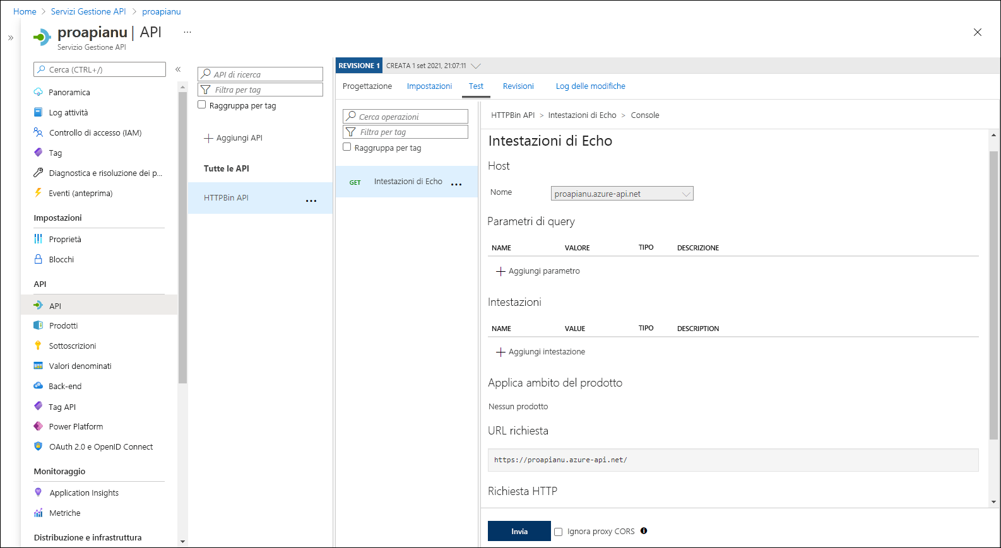Click the Log attività icon
The height and width of the screenshot is (548, 1001).
[38, 112]
